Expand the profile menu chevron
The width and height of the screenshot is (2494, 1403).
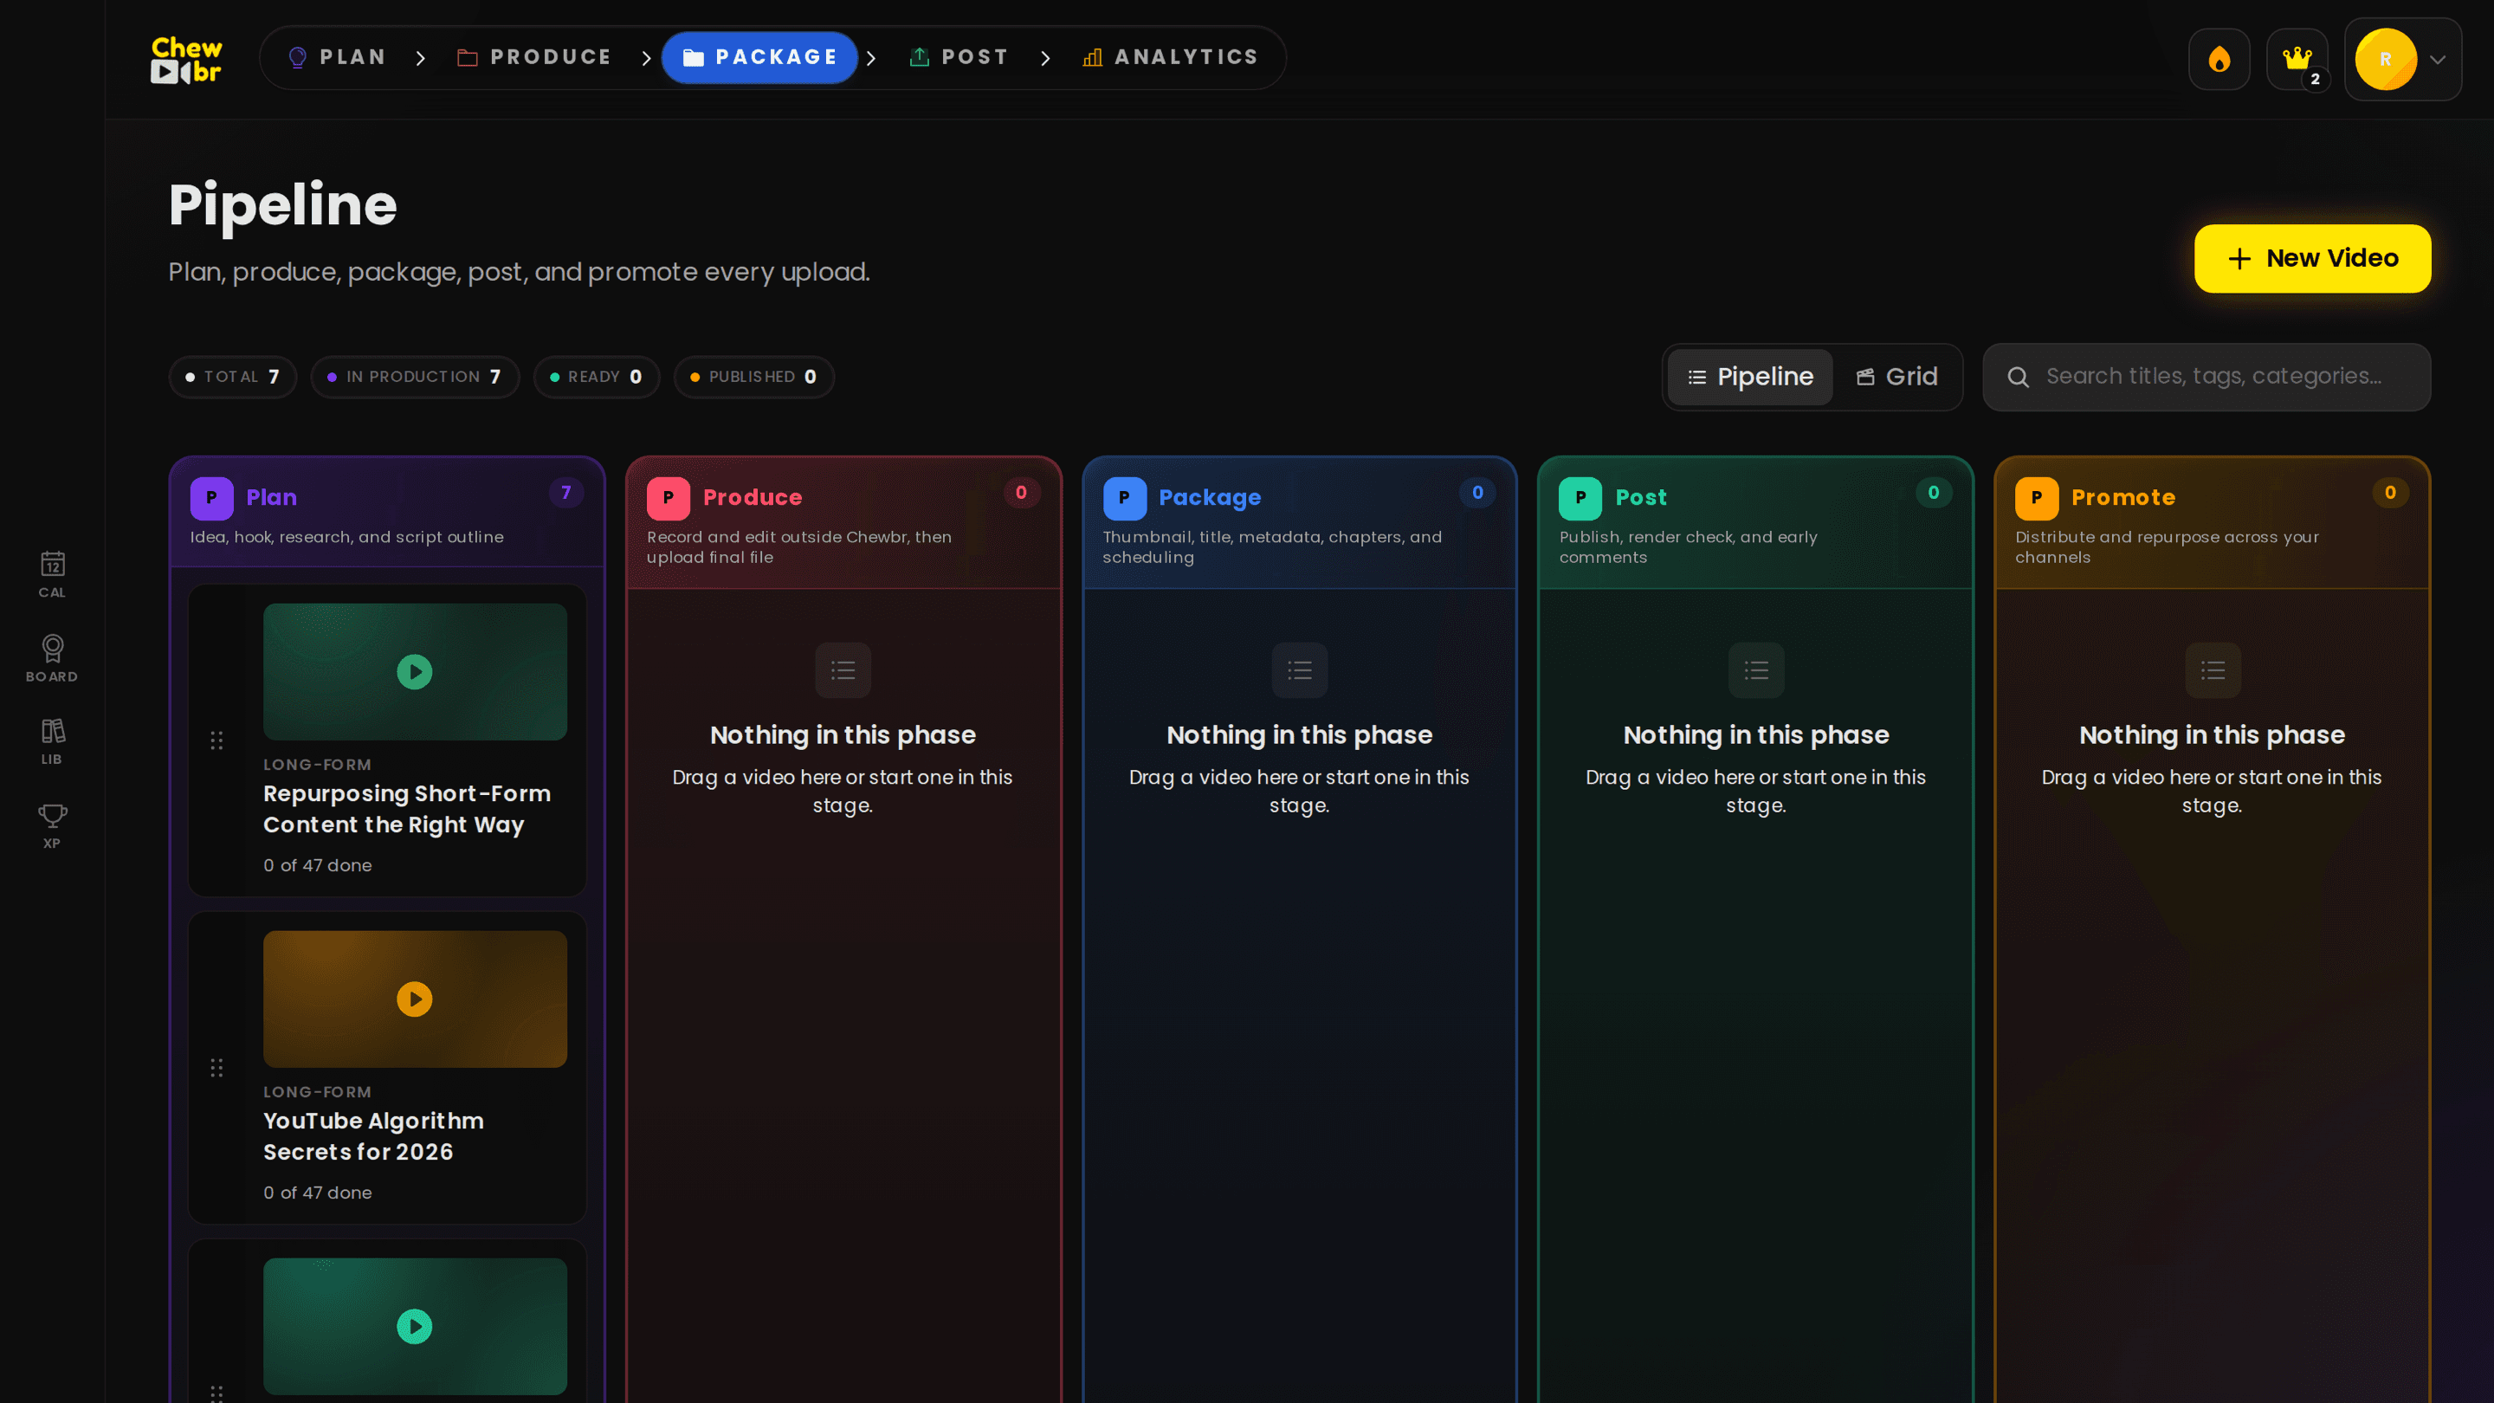[x=2439, y=59]
